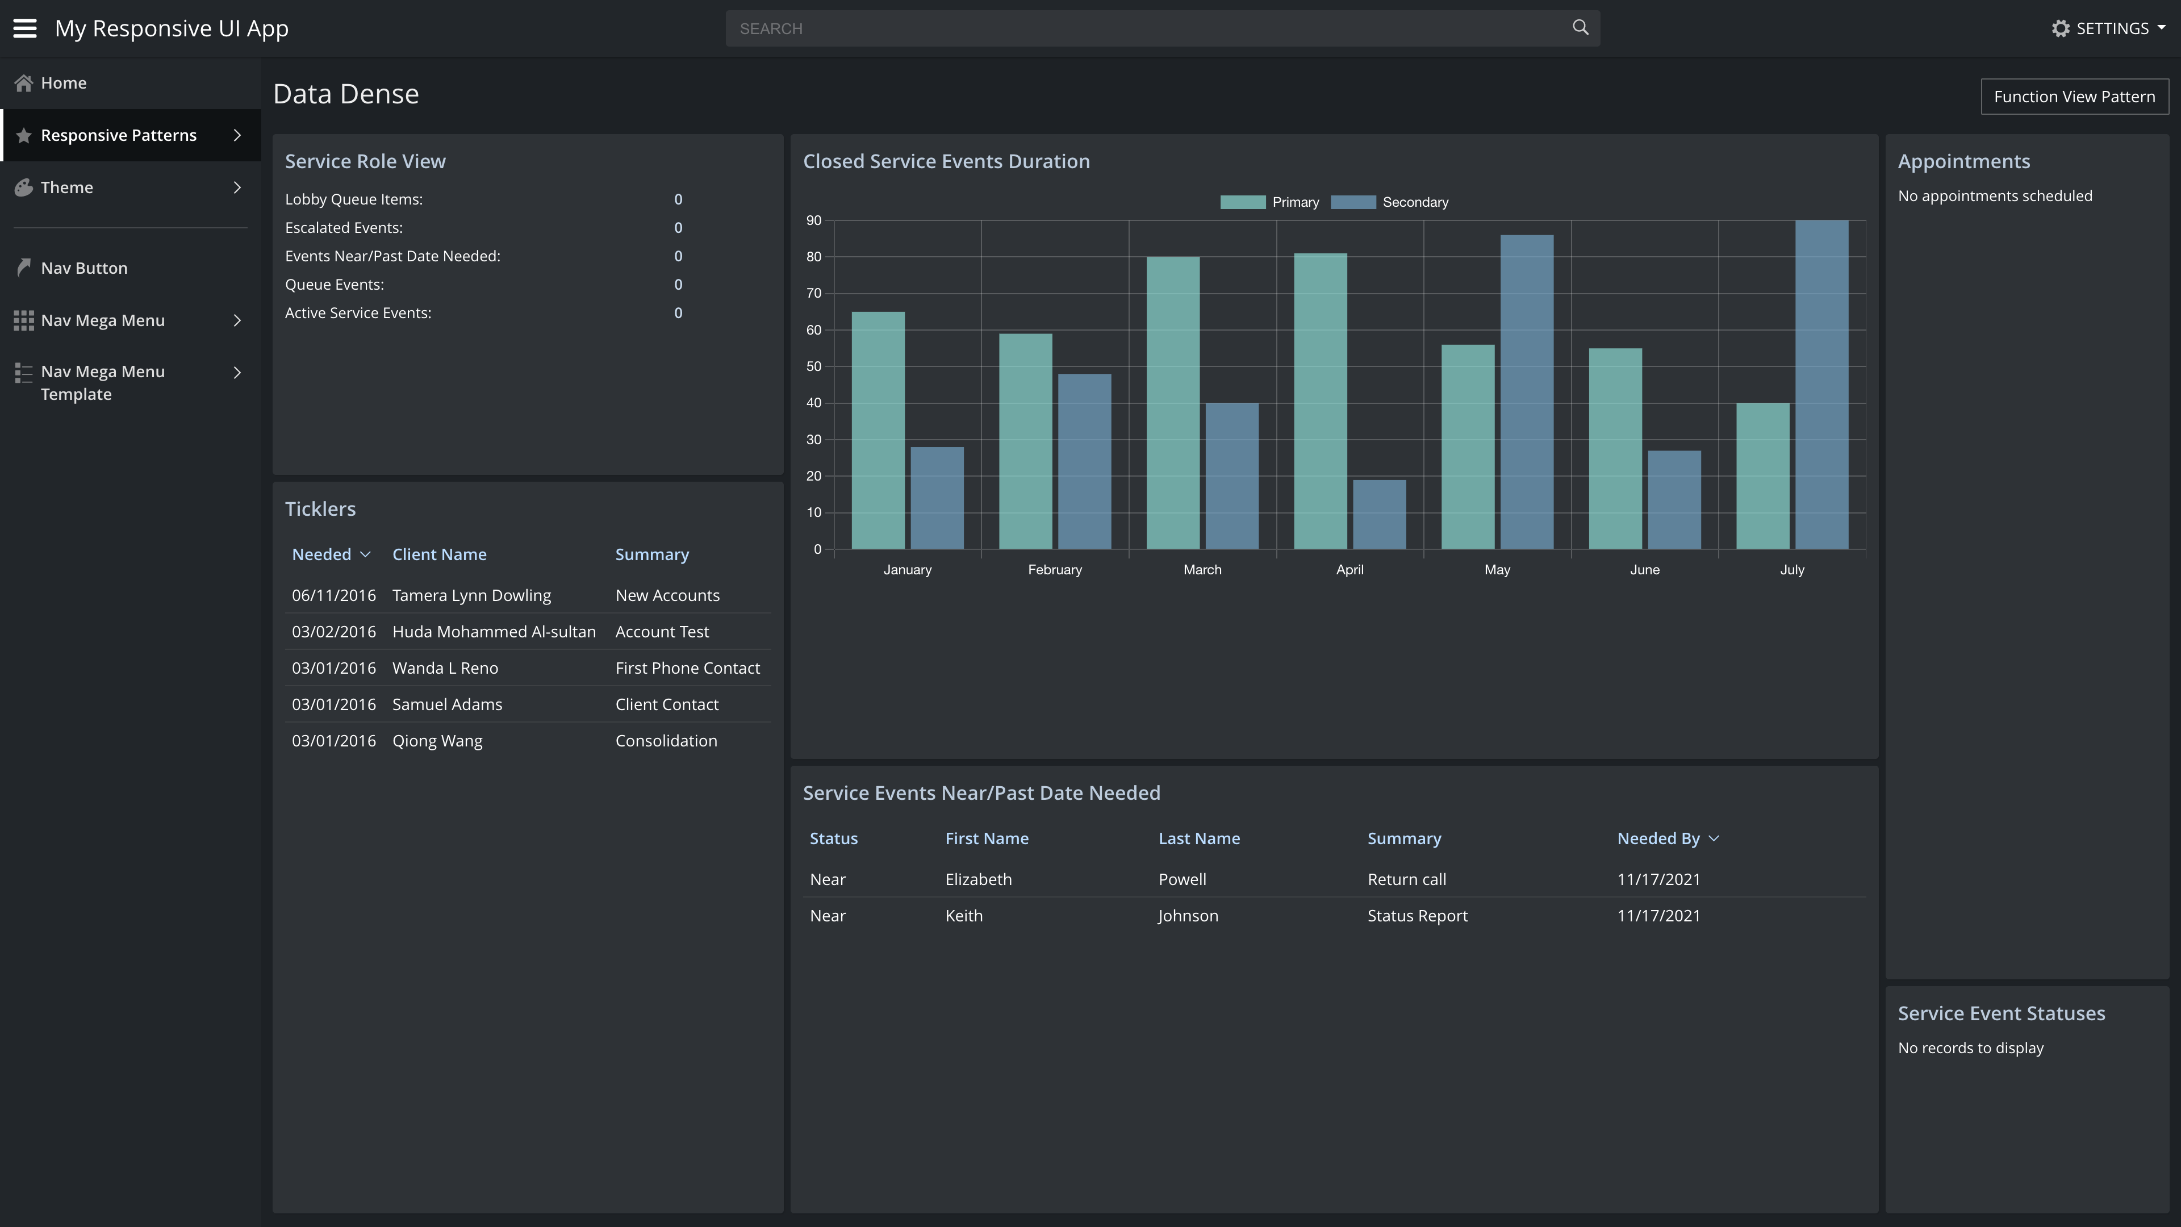Expand the Theme submenu chevron
Viewport: 2181px width, 1227px height.
coord(237,187)
